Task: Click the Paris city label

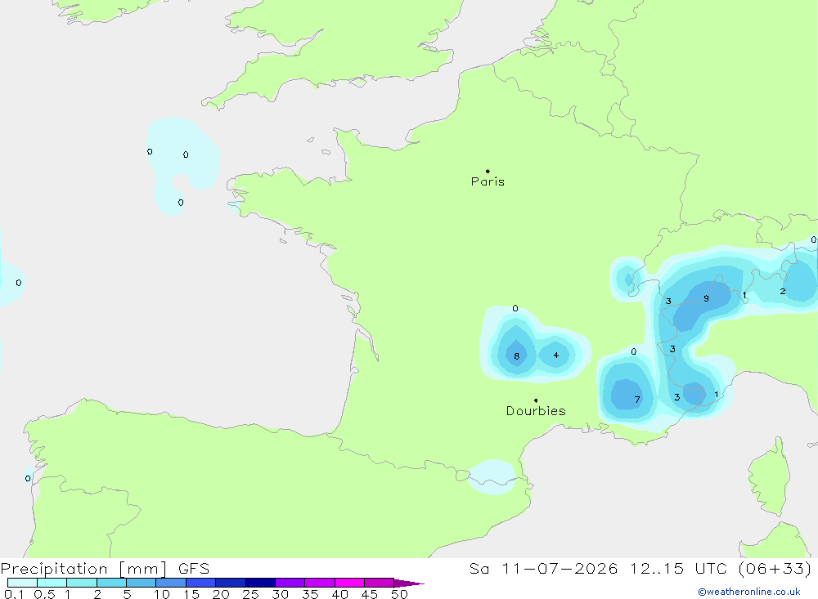Action: tap(488, 181)
